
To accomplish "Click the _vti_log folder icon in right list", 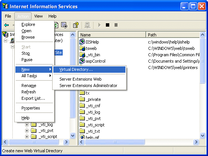I will [82, 112].
